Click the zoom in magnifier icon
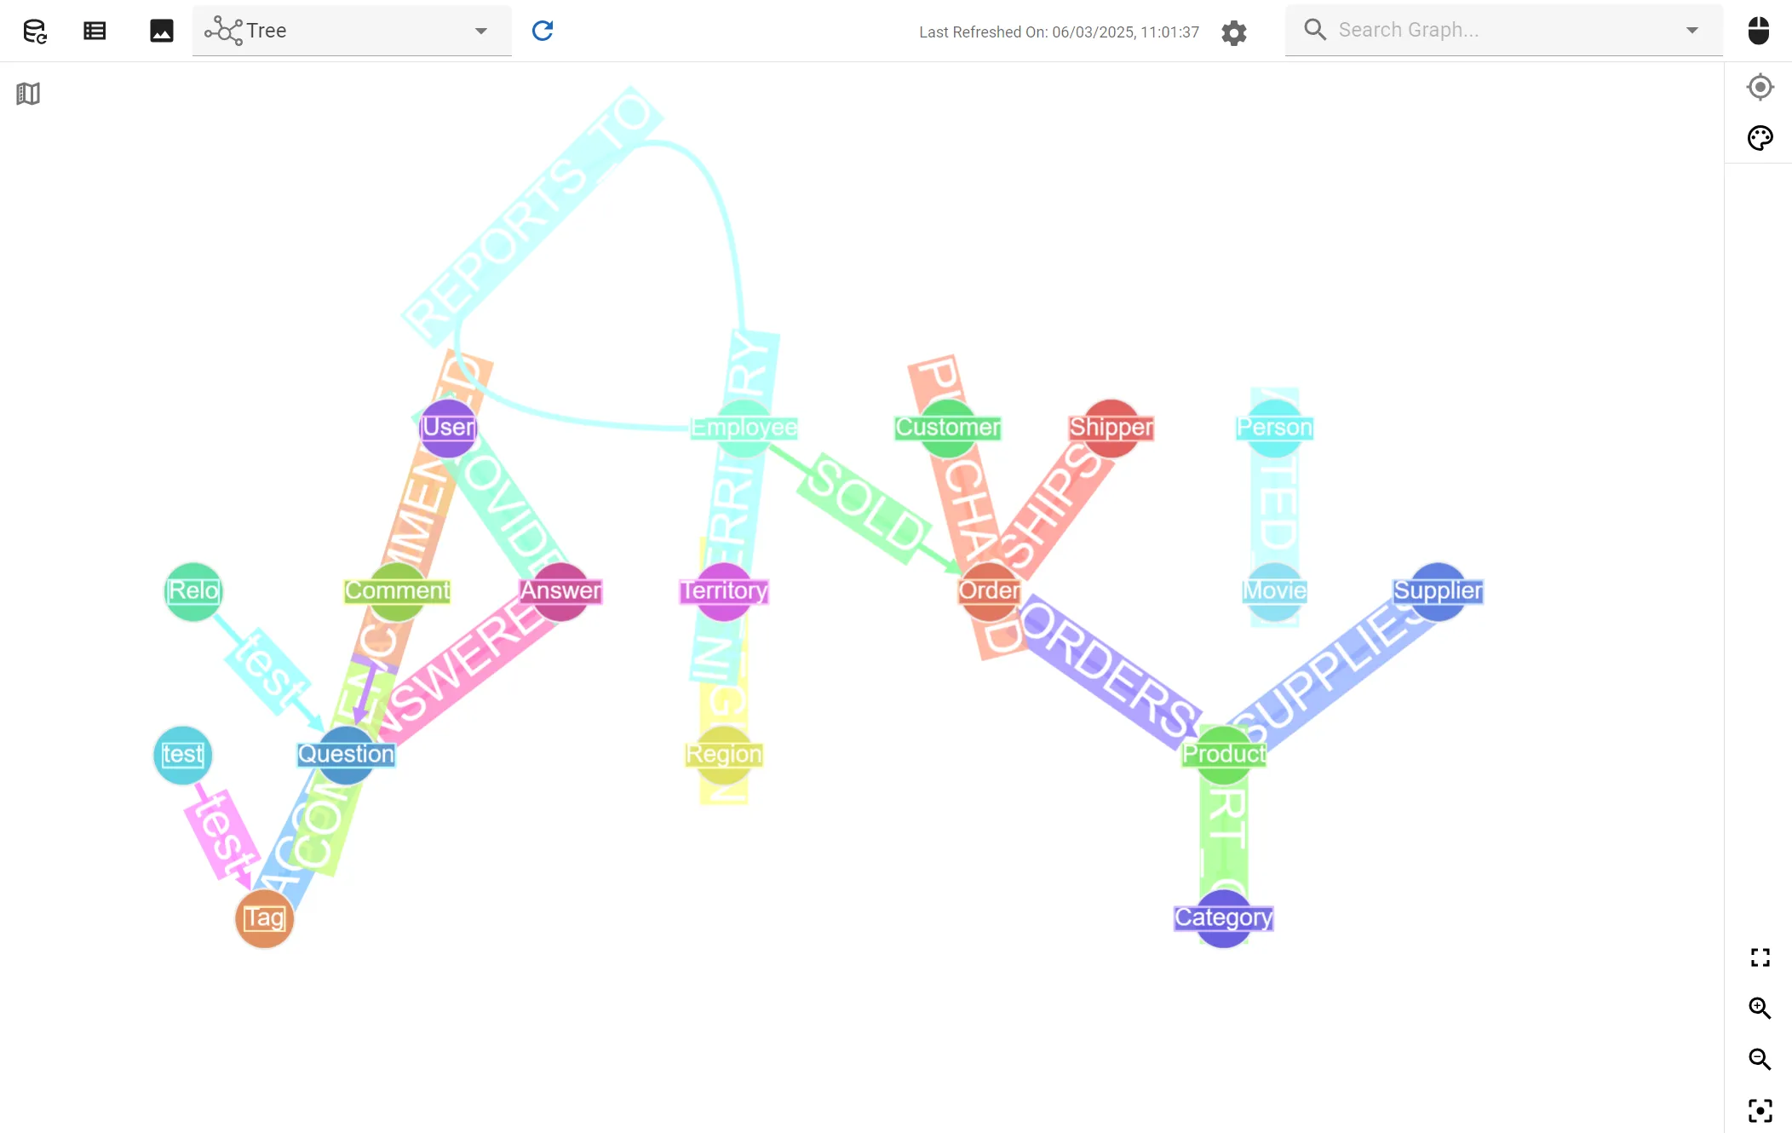The height and width of the screenshot is (1133, 1792). click(1760, 1009)
